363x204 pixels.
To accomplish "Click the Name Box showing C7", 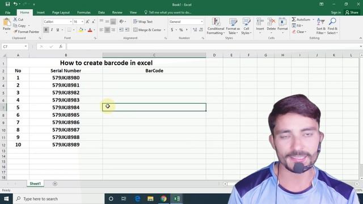I will tap(15, 46).
